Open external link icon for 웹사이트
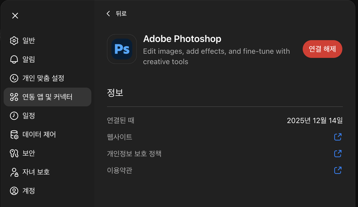 tap(338, 137)
